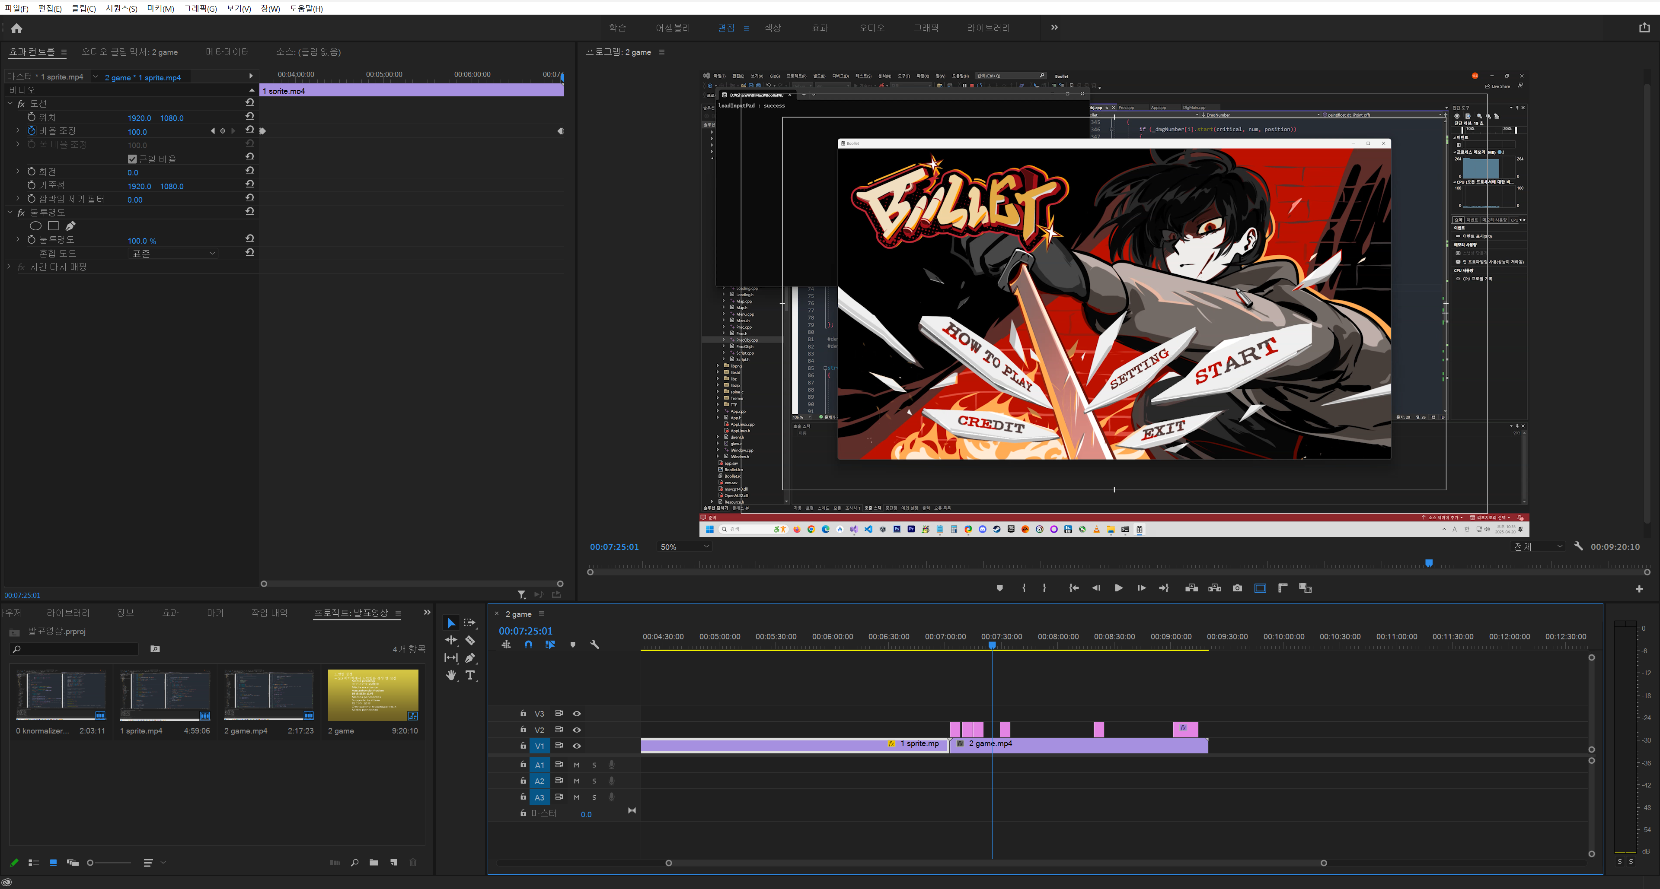The image size is (1660, 889).
Task: Click the home icon
Action: point(17,29)
